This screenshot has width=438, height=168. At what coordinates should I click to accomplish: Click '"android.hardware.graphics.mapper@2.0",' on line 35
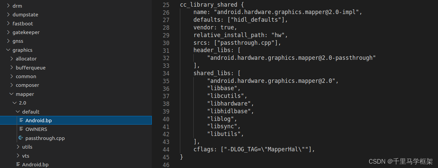[273, 81]
